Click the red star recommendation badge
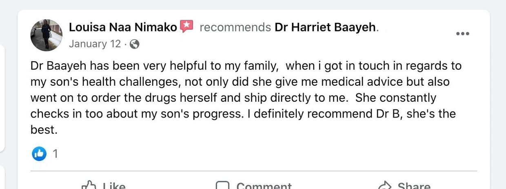 (186, 27)
